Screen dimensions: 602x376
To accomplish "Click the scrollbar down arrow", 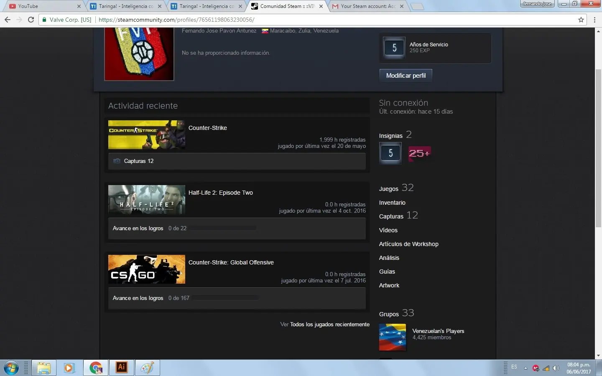I will click(598, 356).
